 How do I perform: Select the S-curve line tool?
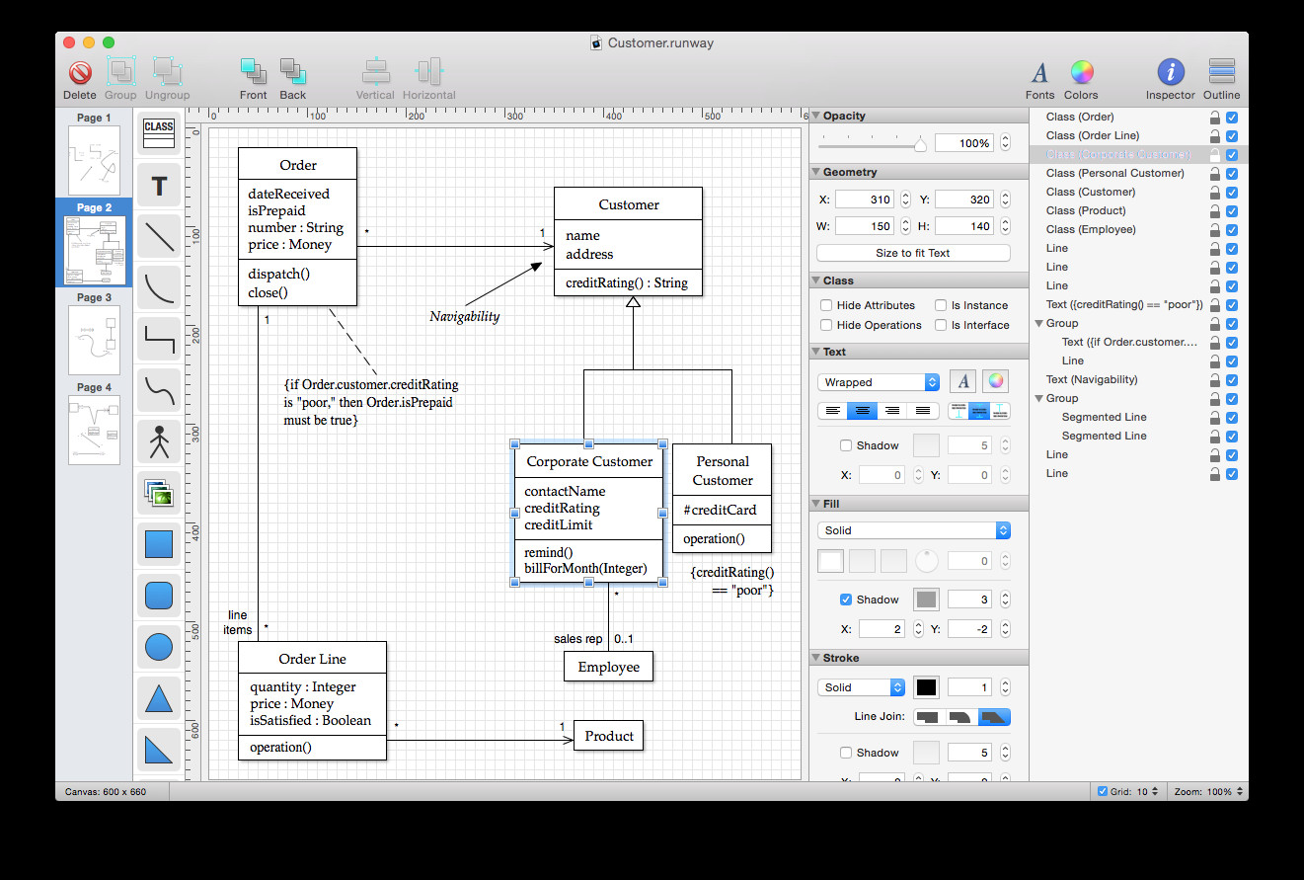pos(158,390)
